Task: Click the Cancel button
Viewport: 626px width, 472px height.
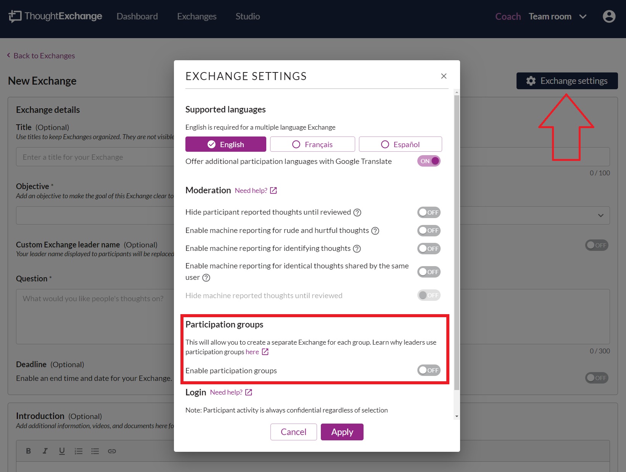Action: click(x=294, y=432)
